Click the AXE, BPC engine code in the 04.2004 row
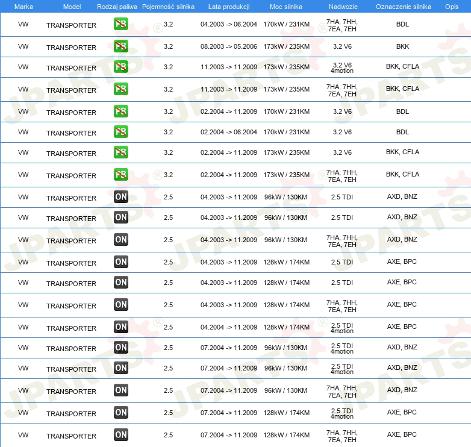 pos(402,327)
